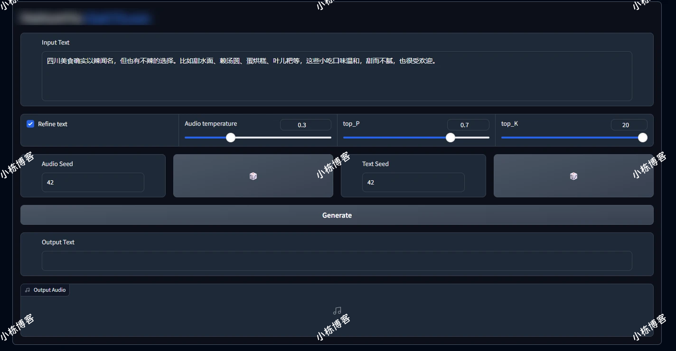Click the Generate button
Screen dimensions: 676x351
(337, 215)
